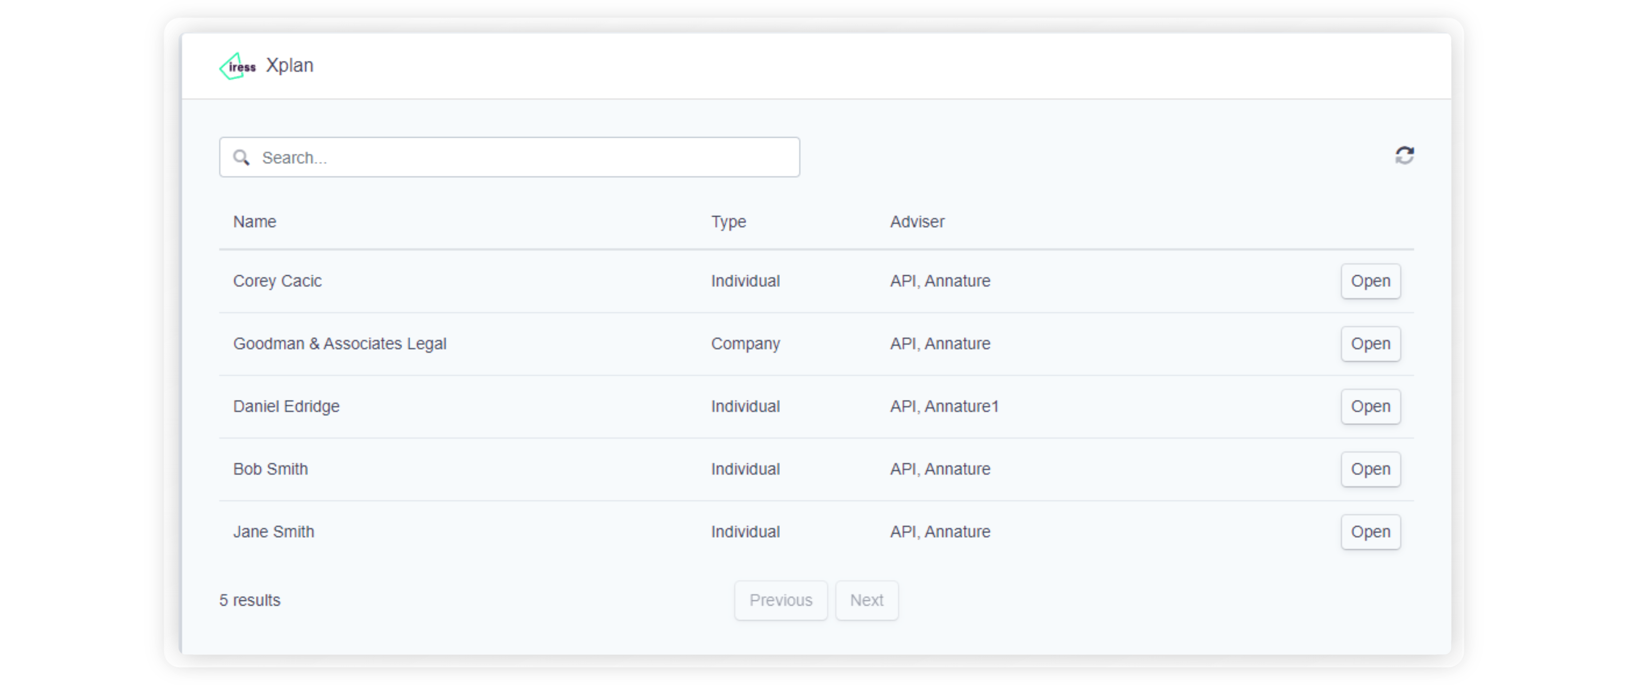Click the 5 results count label

[x=249, y=600]
